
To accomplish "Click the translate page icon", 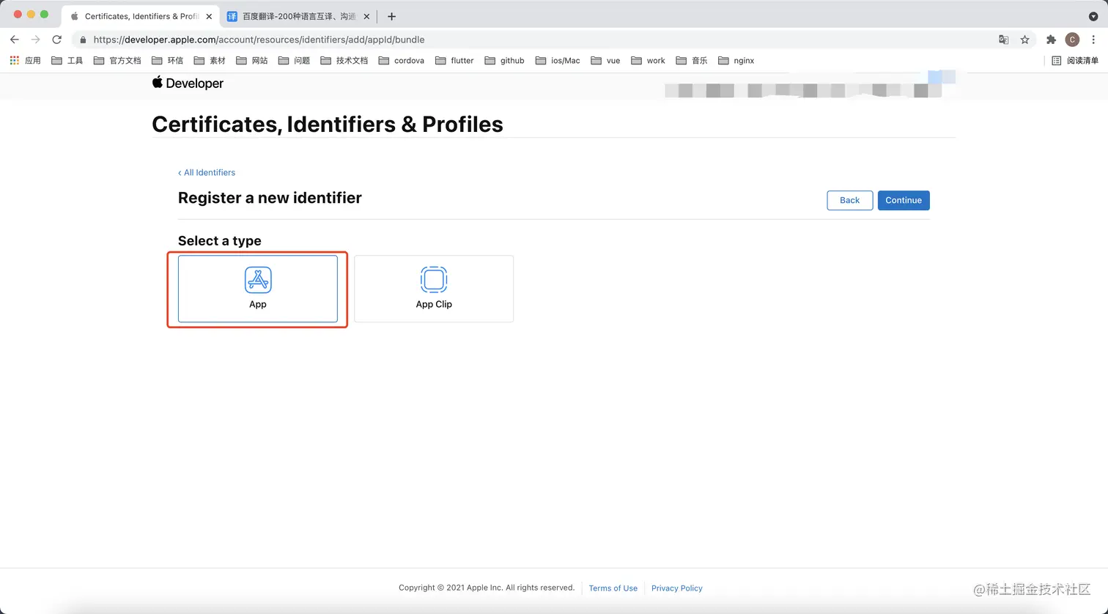I will (1004, 40).
